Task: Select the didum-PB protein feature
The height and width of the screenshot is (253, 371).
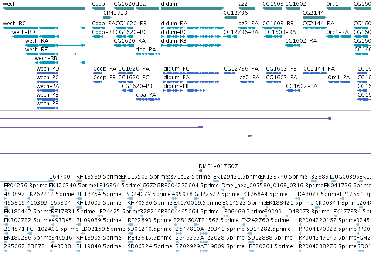Action: tap(184, 91)
